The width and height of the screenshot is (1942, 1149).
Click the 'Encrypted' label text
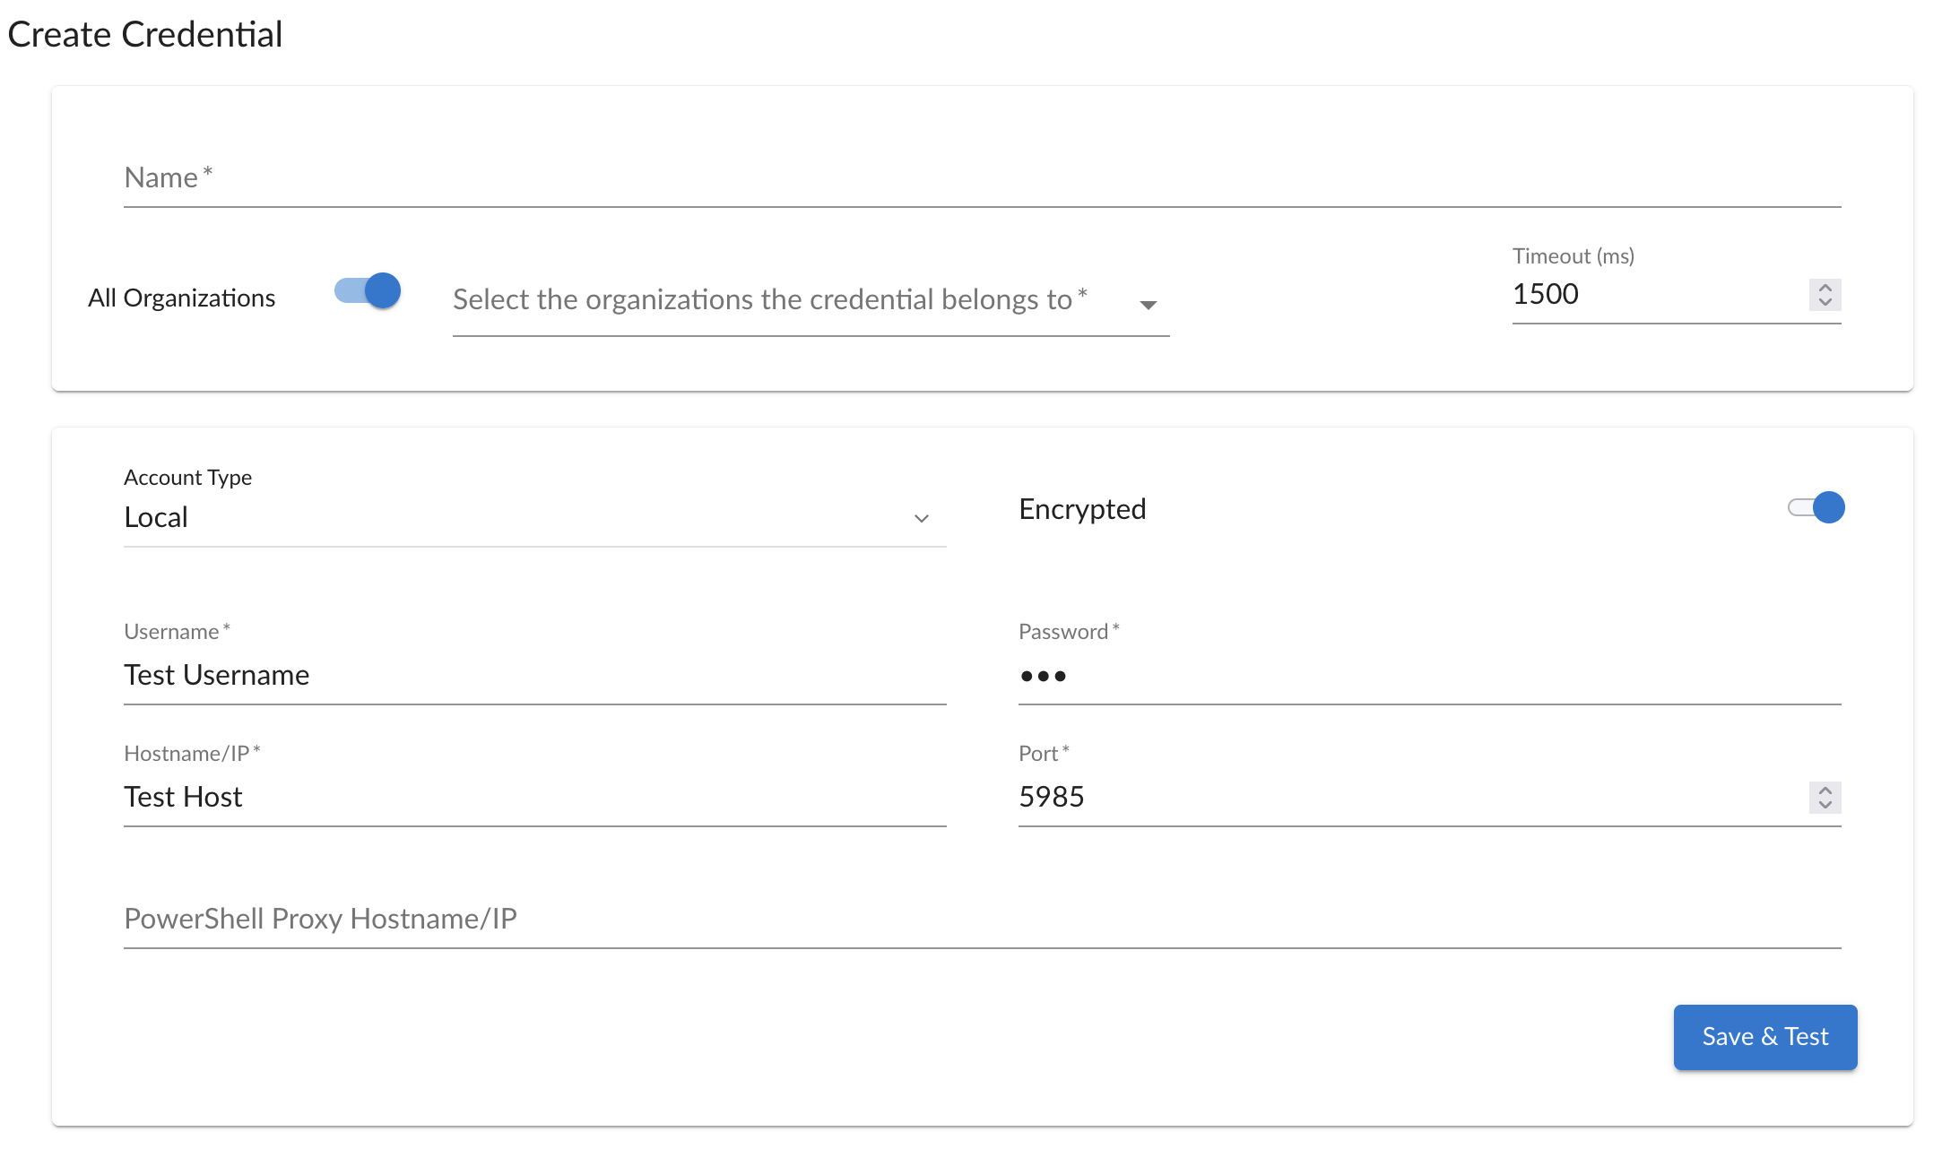(x=1082, y=510)
